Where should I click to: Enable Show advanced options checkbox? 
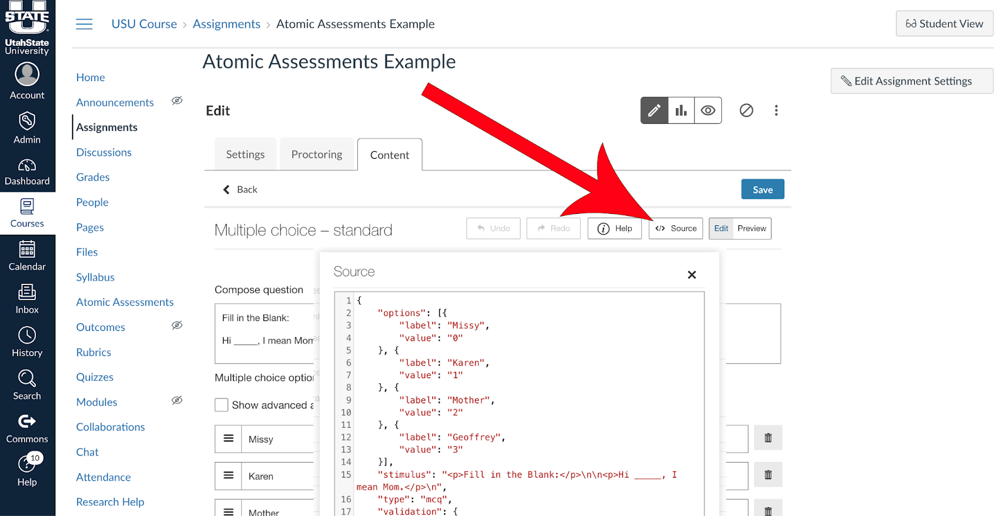(221, 405)
